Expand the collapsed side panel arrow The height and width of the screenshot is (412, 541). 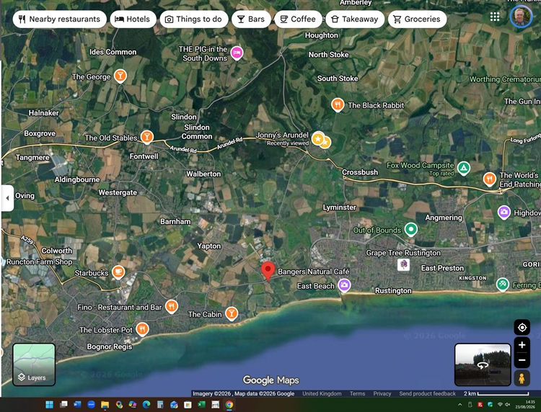pyautogui.click(x=7, y=198)
